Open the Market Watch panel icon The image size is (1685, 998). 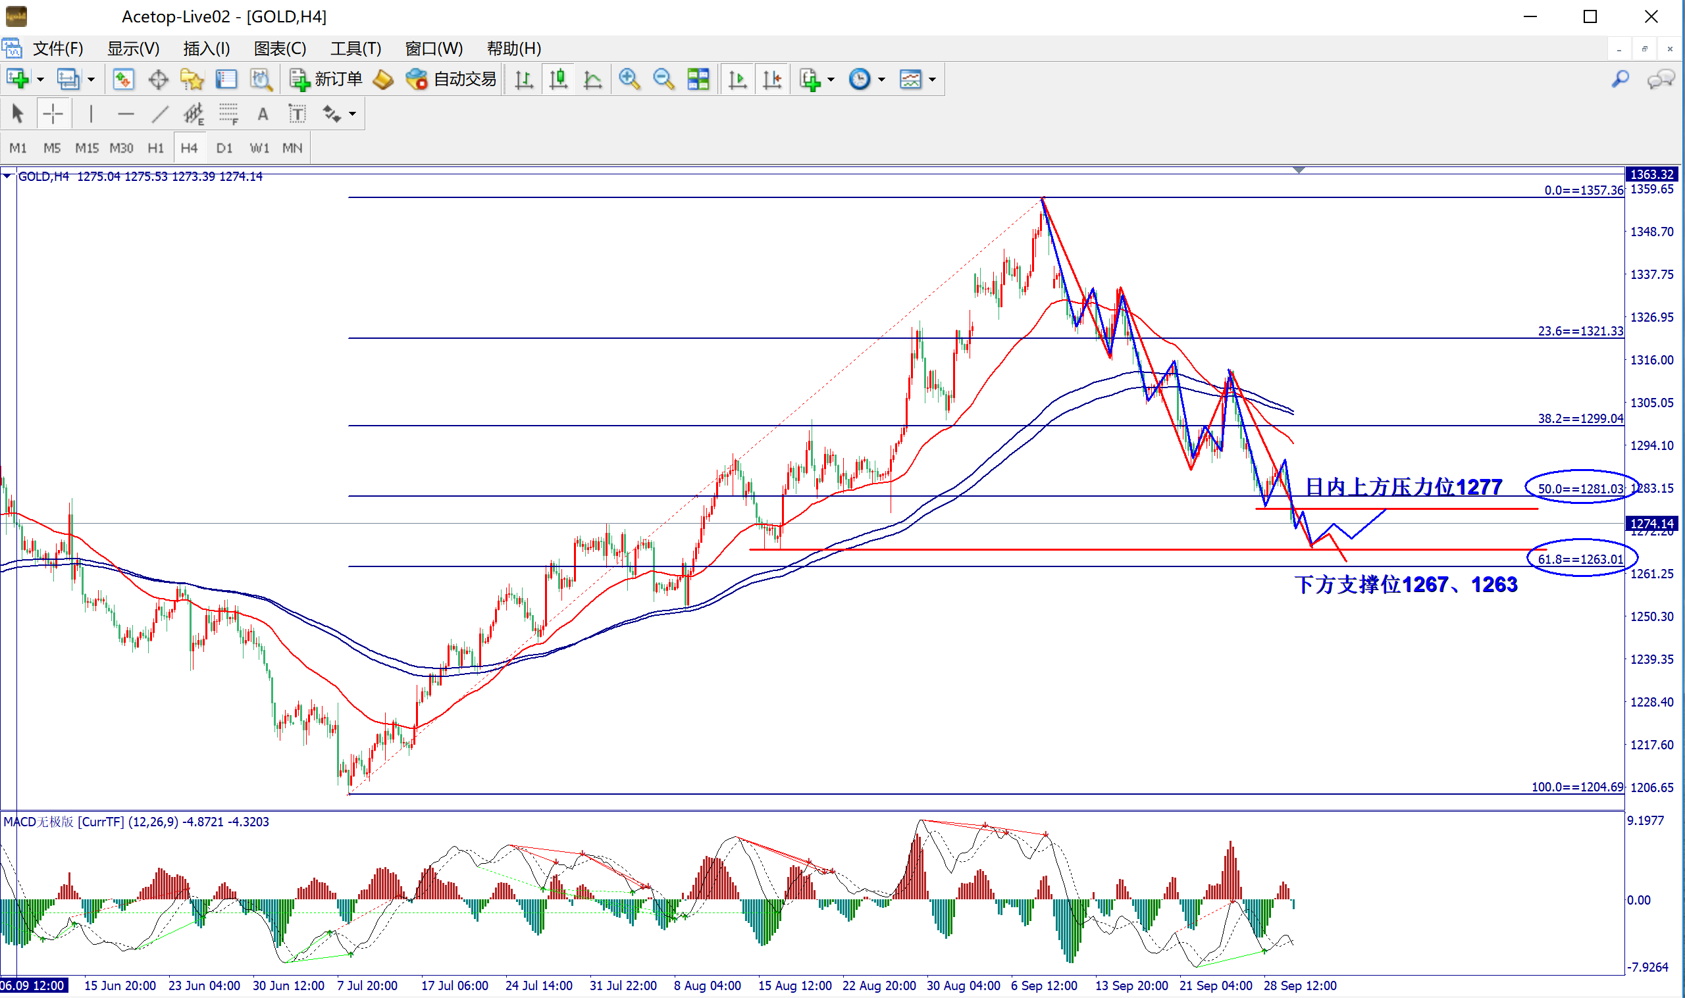(123, 80)
